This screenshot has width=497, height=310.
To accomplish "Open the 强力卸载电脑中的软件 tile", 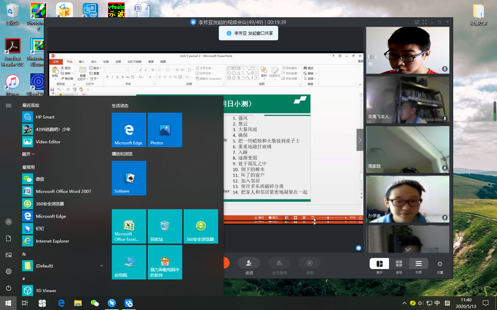I will pos(165,262).
